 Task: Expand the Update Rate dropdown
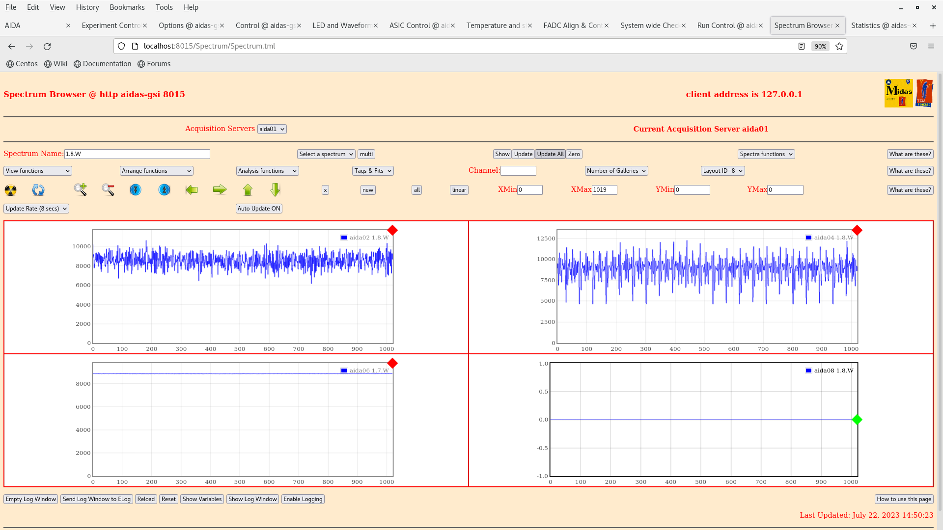(36, 209)
